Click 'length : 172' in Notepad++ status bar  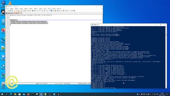coord(39,83)
